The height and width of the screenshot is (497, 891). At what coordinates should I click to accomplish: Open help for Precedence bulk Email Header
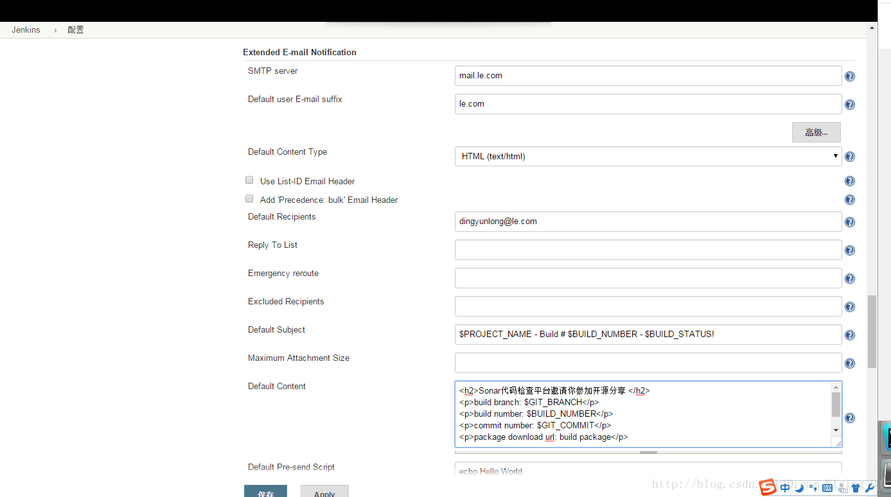click(849, 200)
